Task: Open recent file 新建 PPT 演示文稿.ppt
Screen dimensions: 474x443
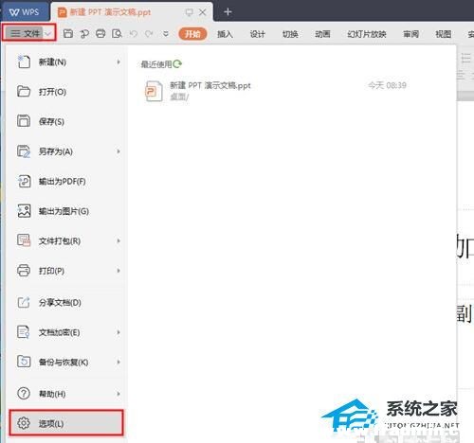Action: coord(275,91)
